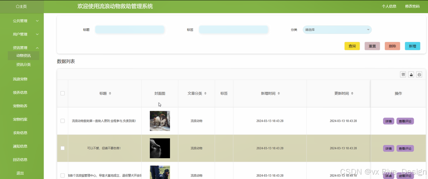The image size is (428, 179).
Task: Check the row about 流浪猫管理中心
Action: tap(63, 176)
